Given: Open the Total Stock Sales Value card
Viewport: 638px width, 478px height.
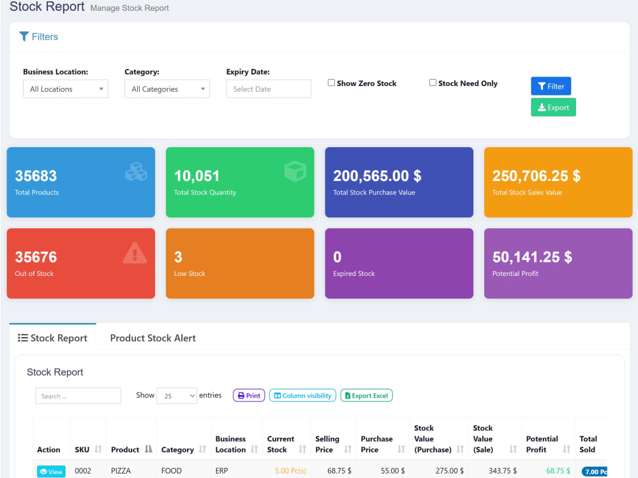Looking at the screenshot, I should pyautogui.click(x=558, y=182).
